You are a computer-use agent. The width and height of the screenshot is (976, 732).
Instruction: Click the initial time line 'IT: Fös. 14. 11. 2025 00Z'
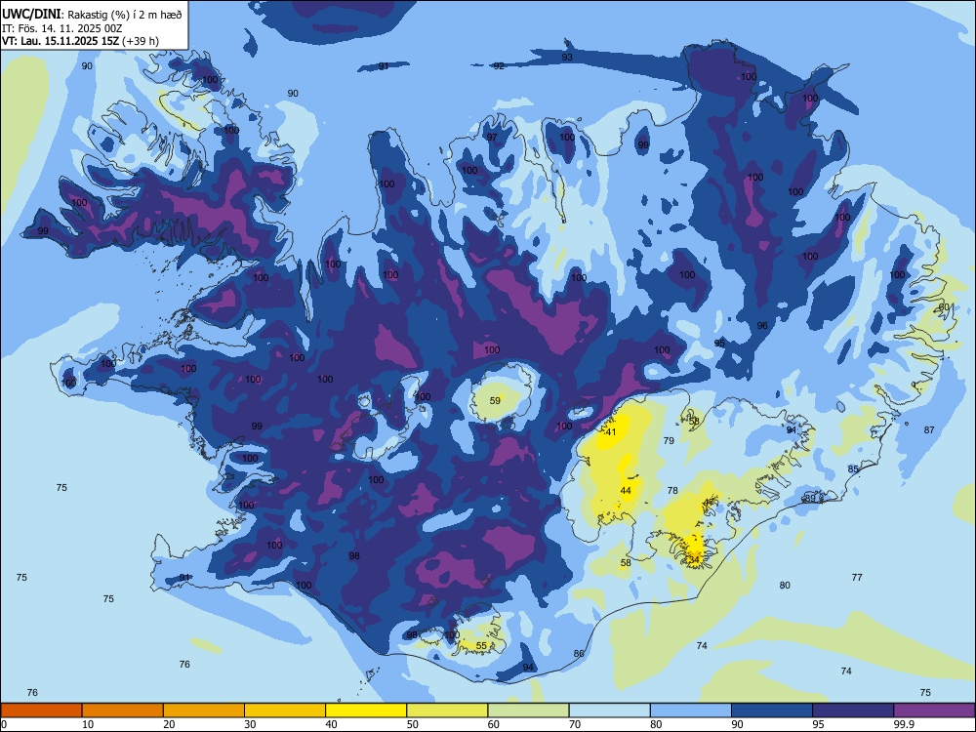(61, 28)
